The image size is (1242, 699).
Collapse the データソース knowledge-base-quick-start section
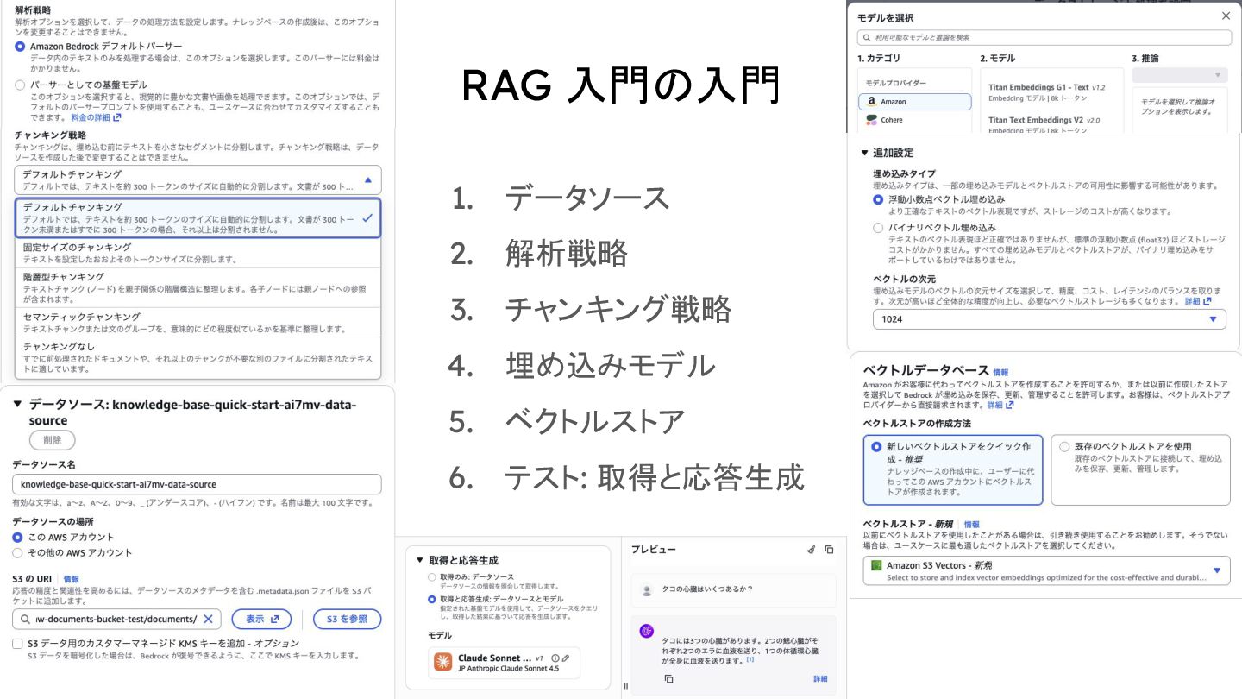coord(17,404)
